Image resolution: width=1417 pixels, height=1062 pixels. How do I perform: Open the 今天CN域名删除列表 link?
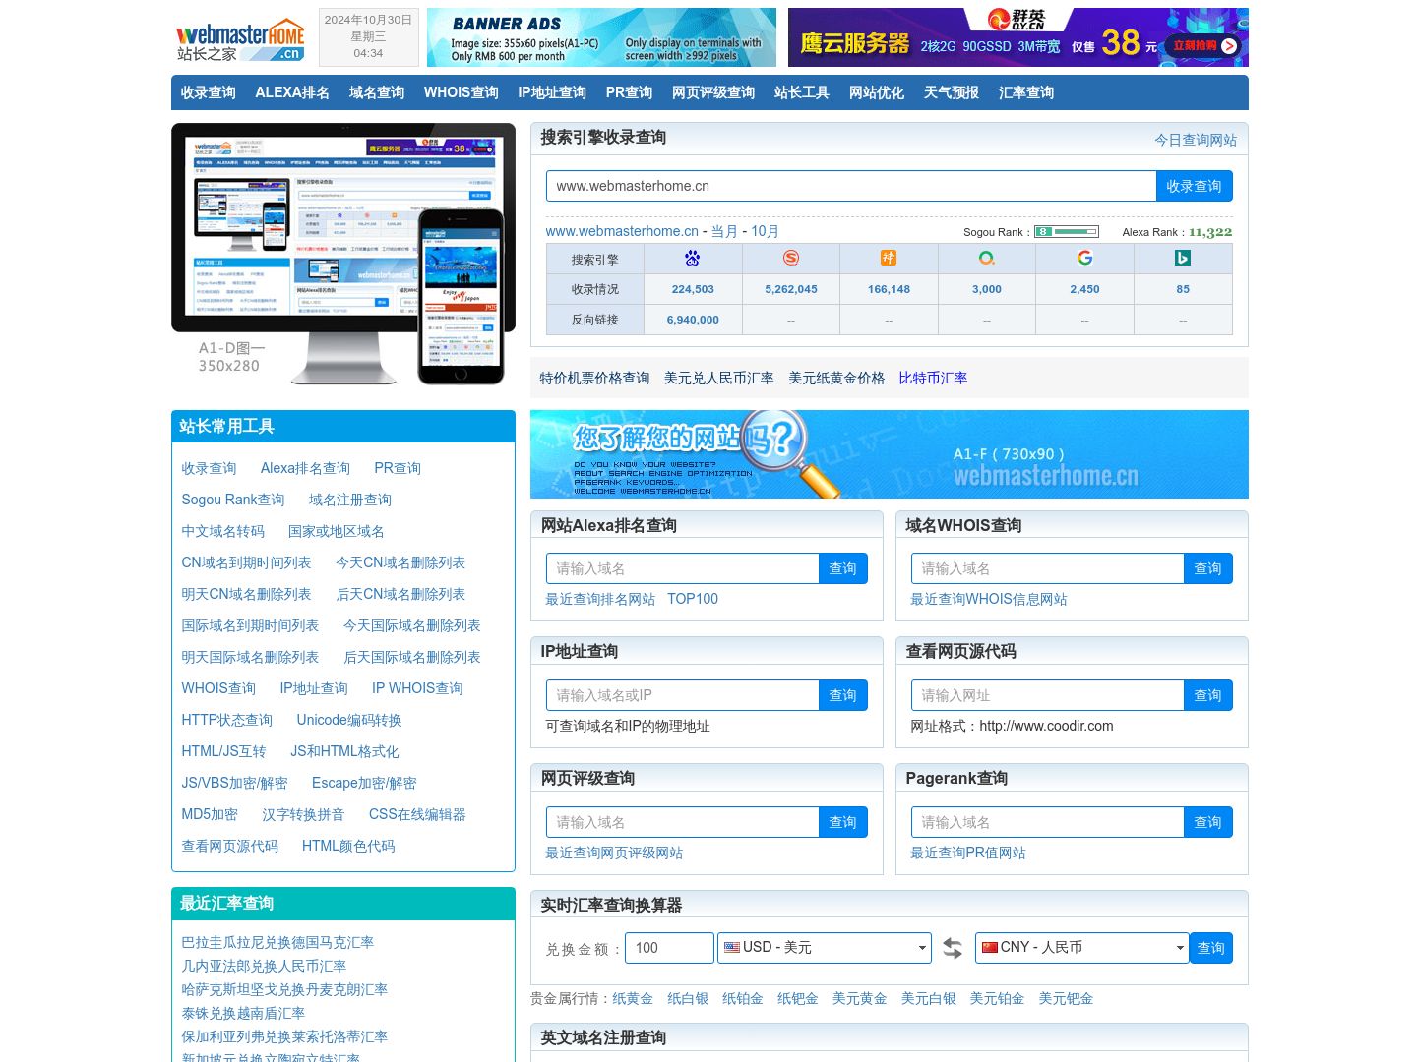point(400,562)
